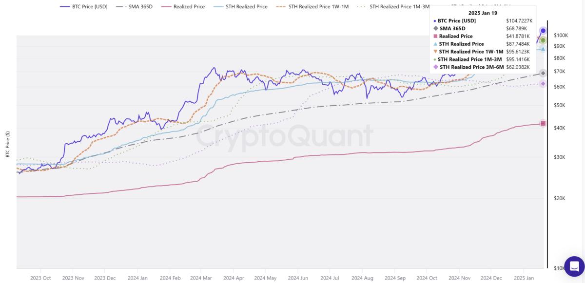
Task: Click the 2024 Mar x-axis label
Action: pyautogui.click(x=201, y=278)
